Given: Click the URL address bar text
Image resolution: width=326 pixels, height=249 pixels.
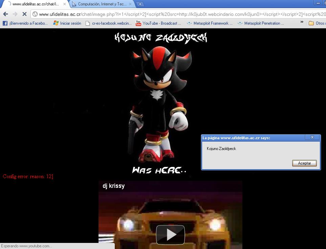Looking at the screenshot, I should [x=182, y=14].
